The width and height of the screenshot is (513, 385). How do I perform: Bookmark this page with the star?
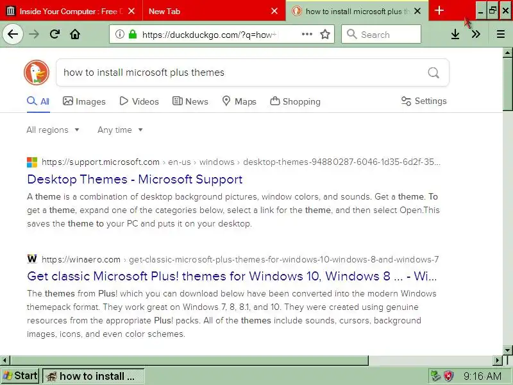pyautogui.click(x=325, y=34)
